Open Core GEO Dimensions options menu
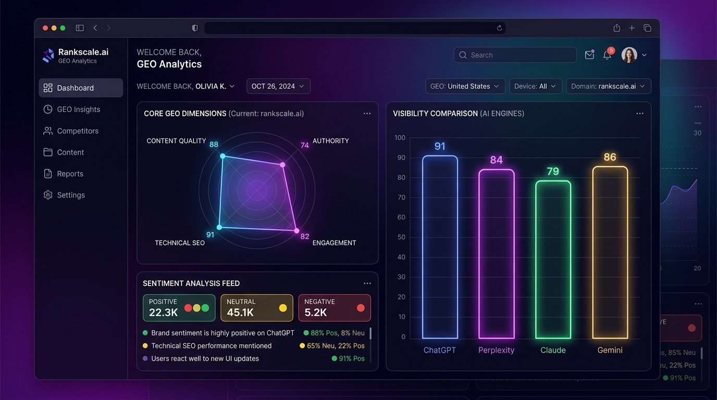Image resolution: width=717 pixels, height=400 pixels. pyautogui.click(x=367, y=114)
